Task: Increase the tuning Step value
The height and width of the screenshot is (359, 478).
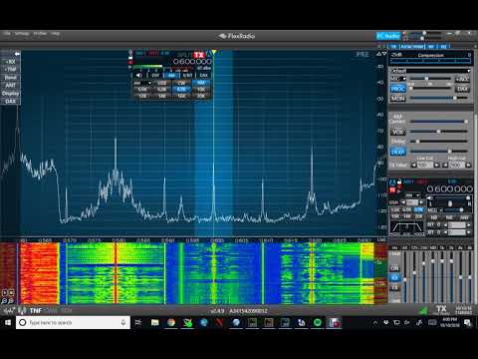Action: pyautogui.click(x=421, y=202)
